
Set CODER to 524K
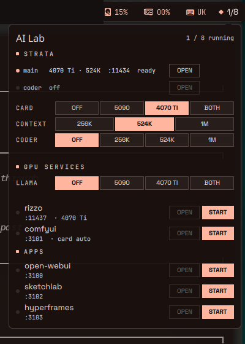(x=167, y=140)
